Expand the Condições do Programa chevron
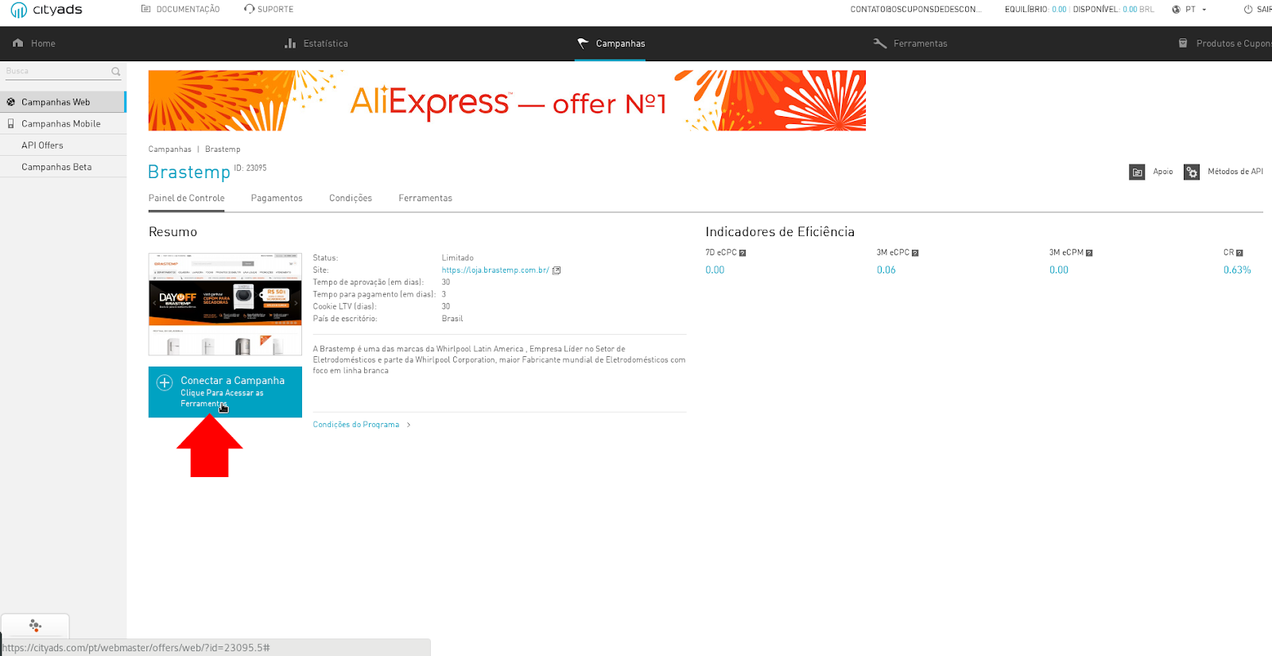This screenshot has width=1272, height=656. point(409,425)
